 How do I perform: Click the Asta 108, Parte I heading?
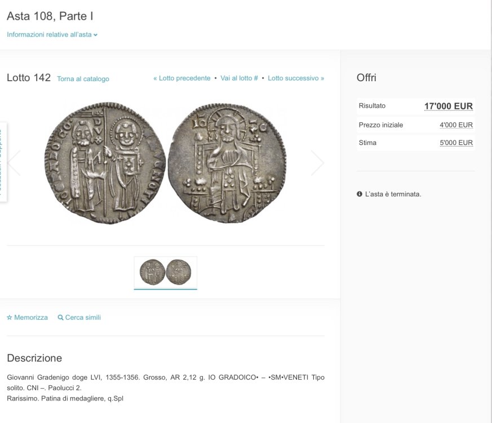tap(46, 16)
